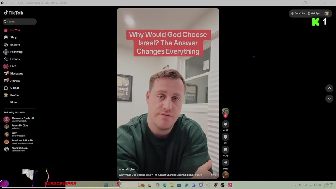Click the video progress bar
Screen dimensions: 336x189
tap(168, 178)
